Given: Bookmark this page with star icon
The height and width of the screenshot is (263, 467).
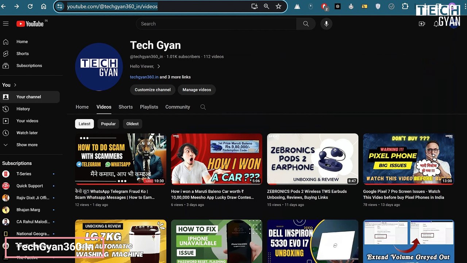Looking at the screenshot, I should point(278,6).
